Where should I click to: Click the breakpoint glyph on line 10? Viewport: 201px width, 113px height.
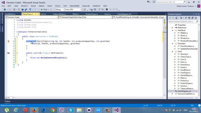pos(8,41)
